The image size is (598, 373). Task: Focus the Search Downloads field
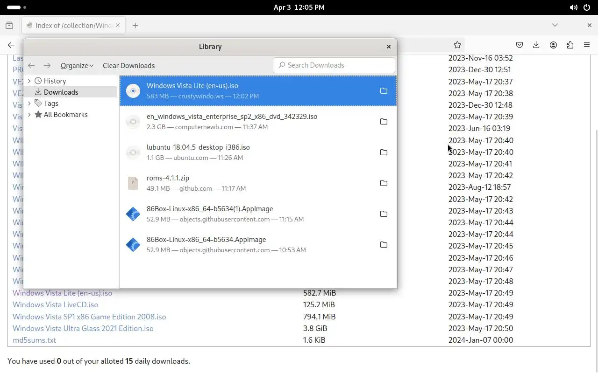tap(334, 65)
